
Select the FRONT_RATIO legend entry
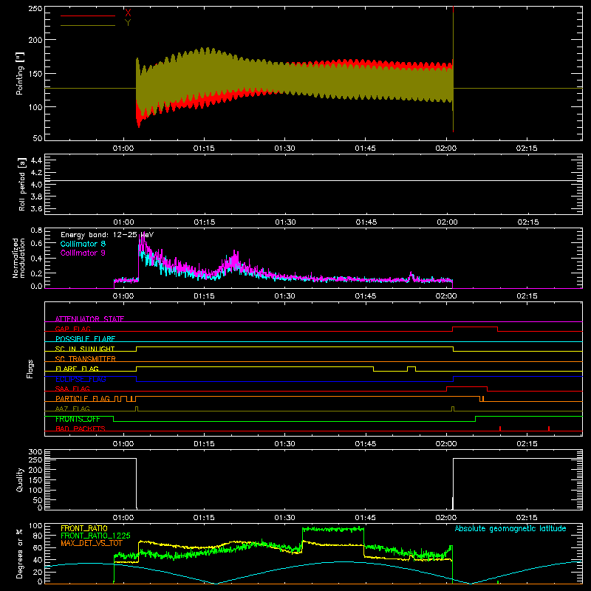point(84,528)
